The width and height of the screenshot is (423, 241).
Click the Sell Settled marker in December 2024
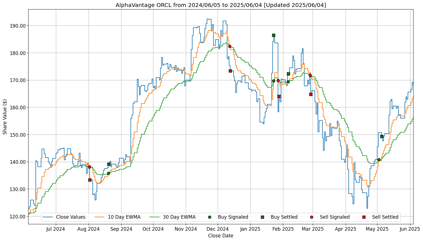[x=230, y=71]
